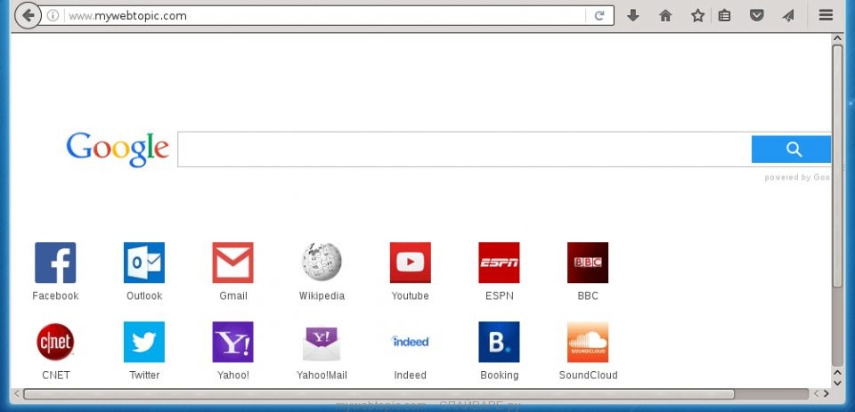
Task: Open the Facebook shortcut tile
Action: click(x=55, y=263)
